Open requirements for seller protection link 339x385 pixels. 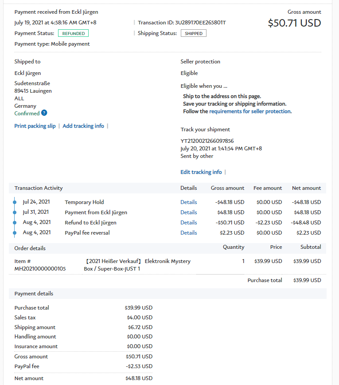point(250,111)
